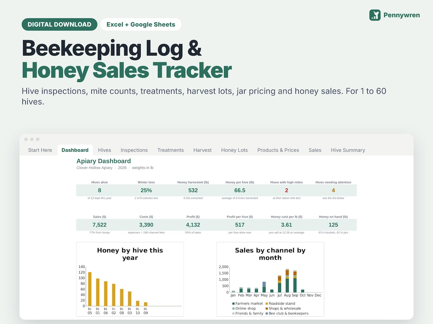Screen dimensions: 433x324
Task: Select the Honey per hive value 66.5
Action: tap(240, 190)
